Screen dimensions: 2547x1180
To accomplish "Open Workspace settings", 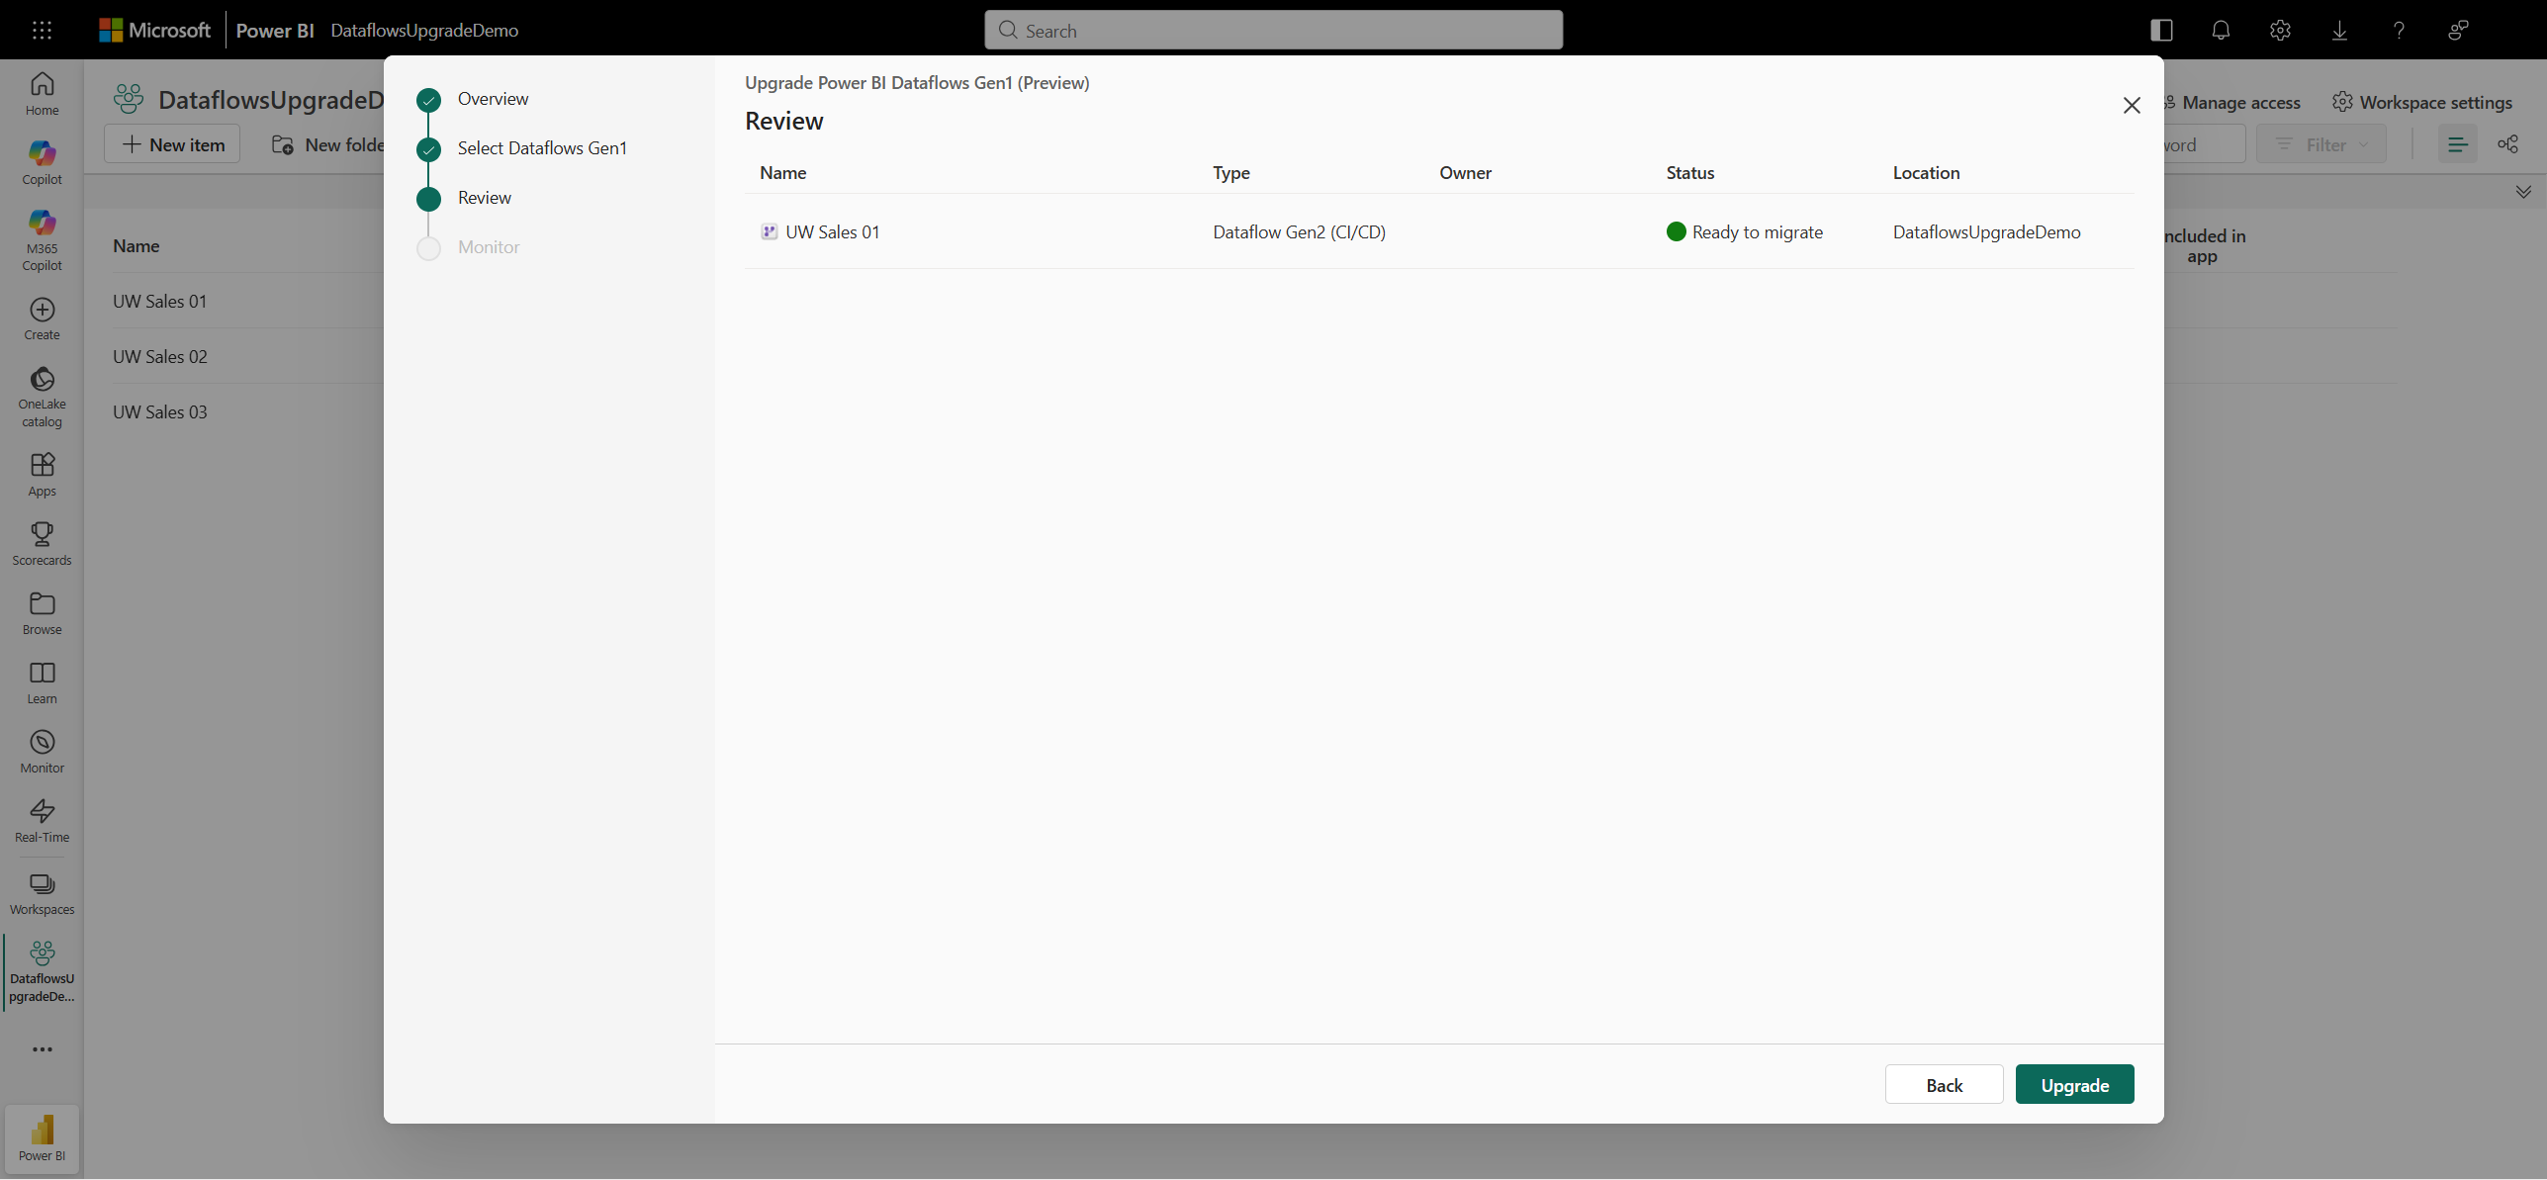I will (2422, 102).
